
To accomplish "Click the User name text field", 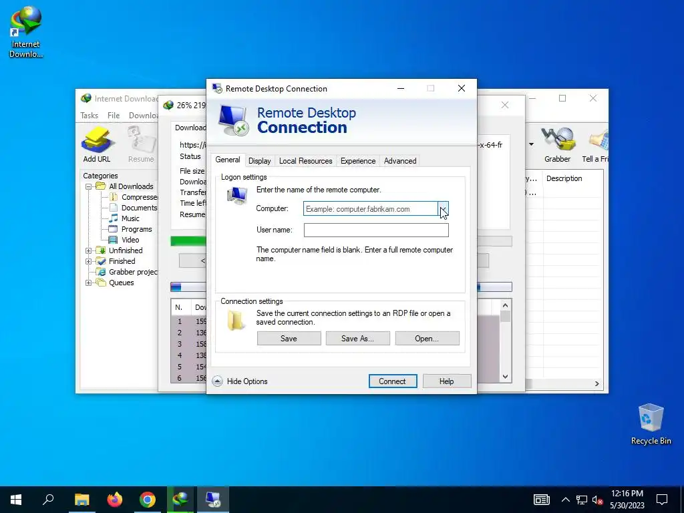I will click(376, 230).
